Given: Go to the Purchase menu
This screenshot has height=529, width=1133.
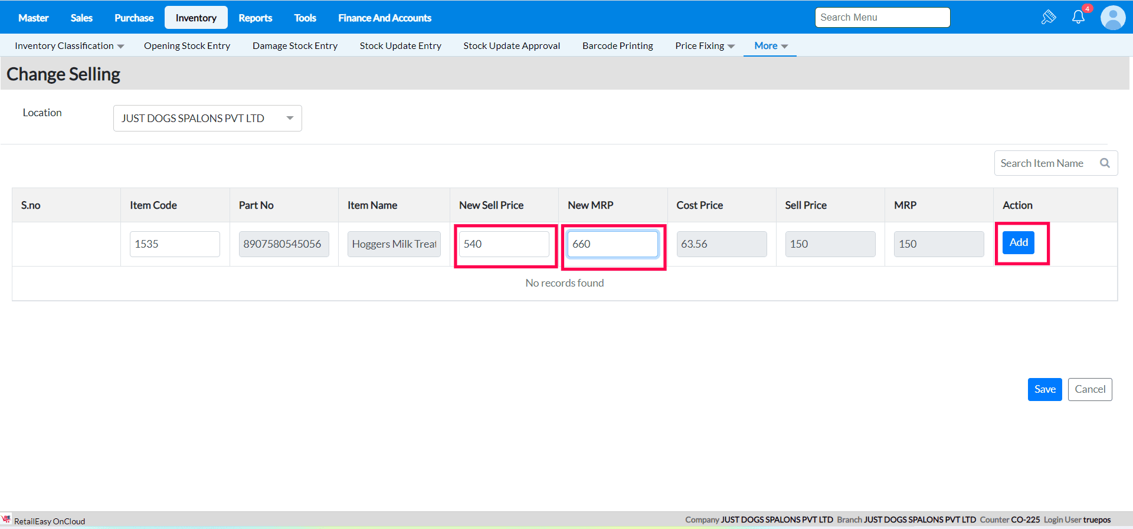Looking at the screenshot, I should 134,18.
